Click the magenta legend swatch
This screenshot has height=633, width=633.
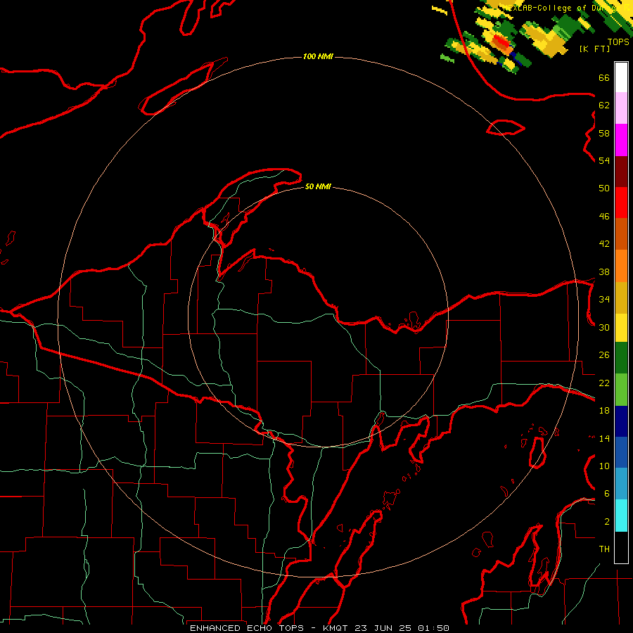(621, 140)
